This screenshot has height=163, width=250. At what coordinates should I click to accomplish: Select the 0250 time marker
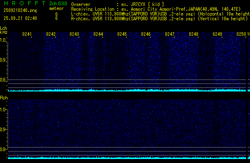tap(241, 35)
